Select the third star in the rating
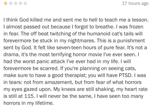The image size is (157, 111). pos(15,3)
